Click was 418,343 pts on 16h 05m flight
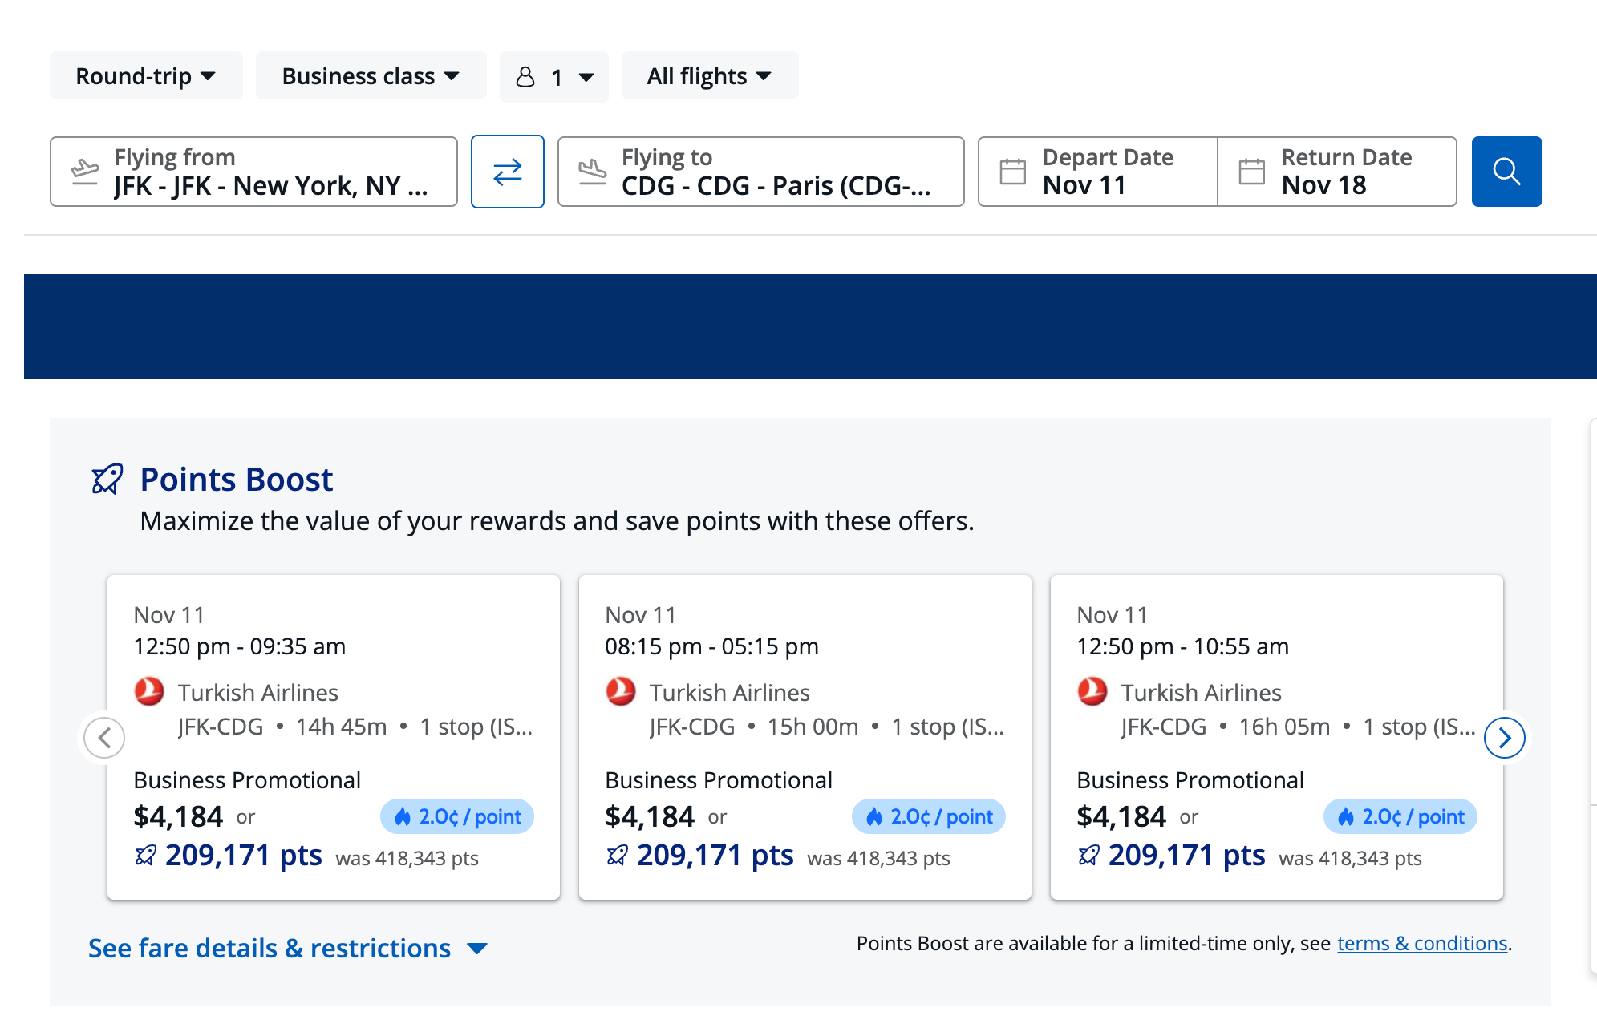 (x=1351, y=859)
